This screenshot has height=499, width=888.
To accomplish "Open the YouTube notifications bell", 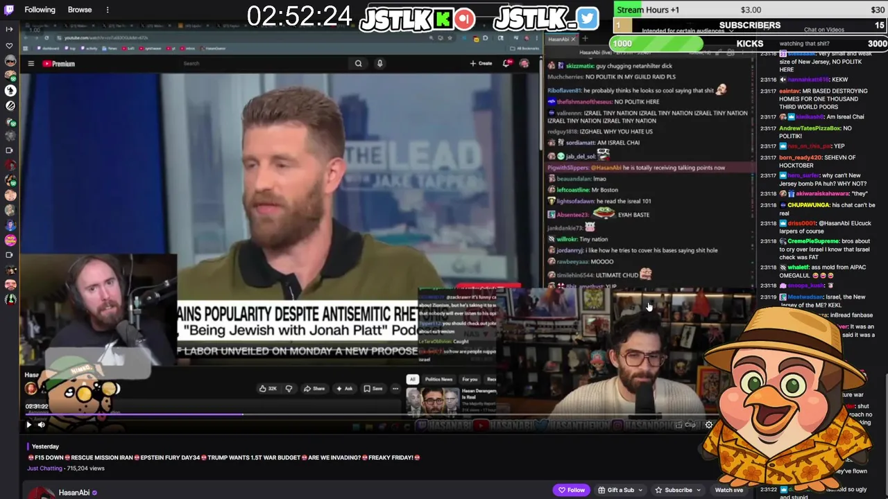I will [x=507, y=64].
